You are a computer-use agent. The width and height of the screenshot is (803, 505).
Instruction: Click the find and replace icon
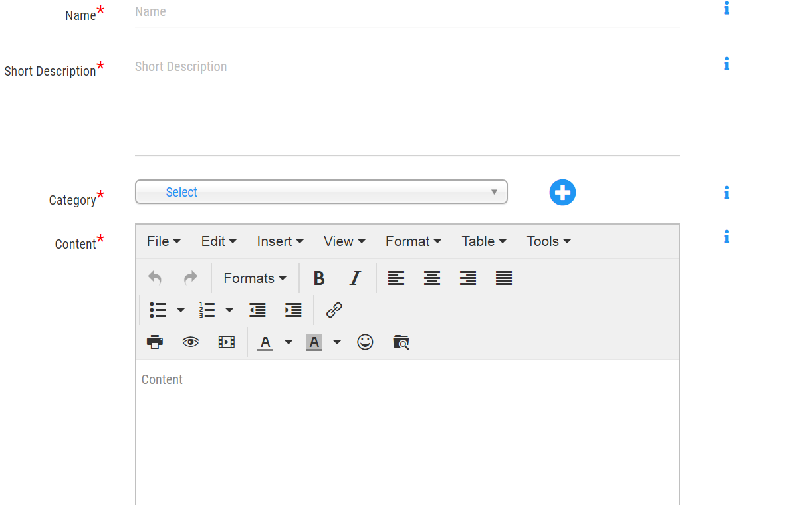401,342
